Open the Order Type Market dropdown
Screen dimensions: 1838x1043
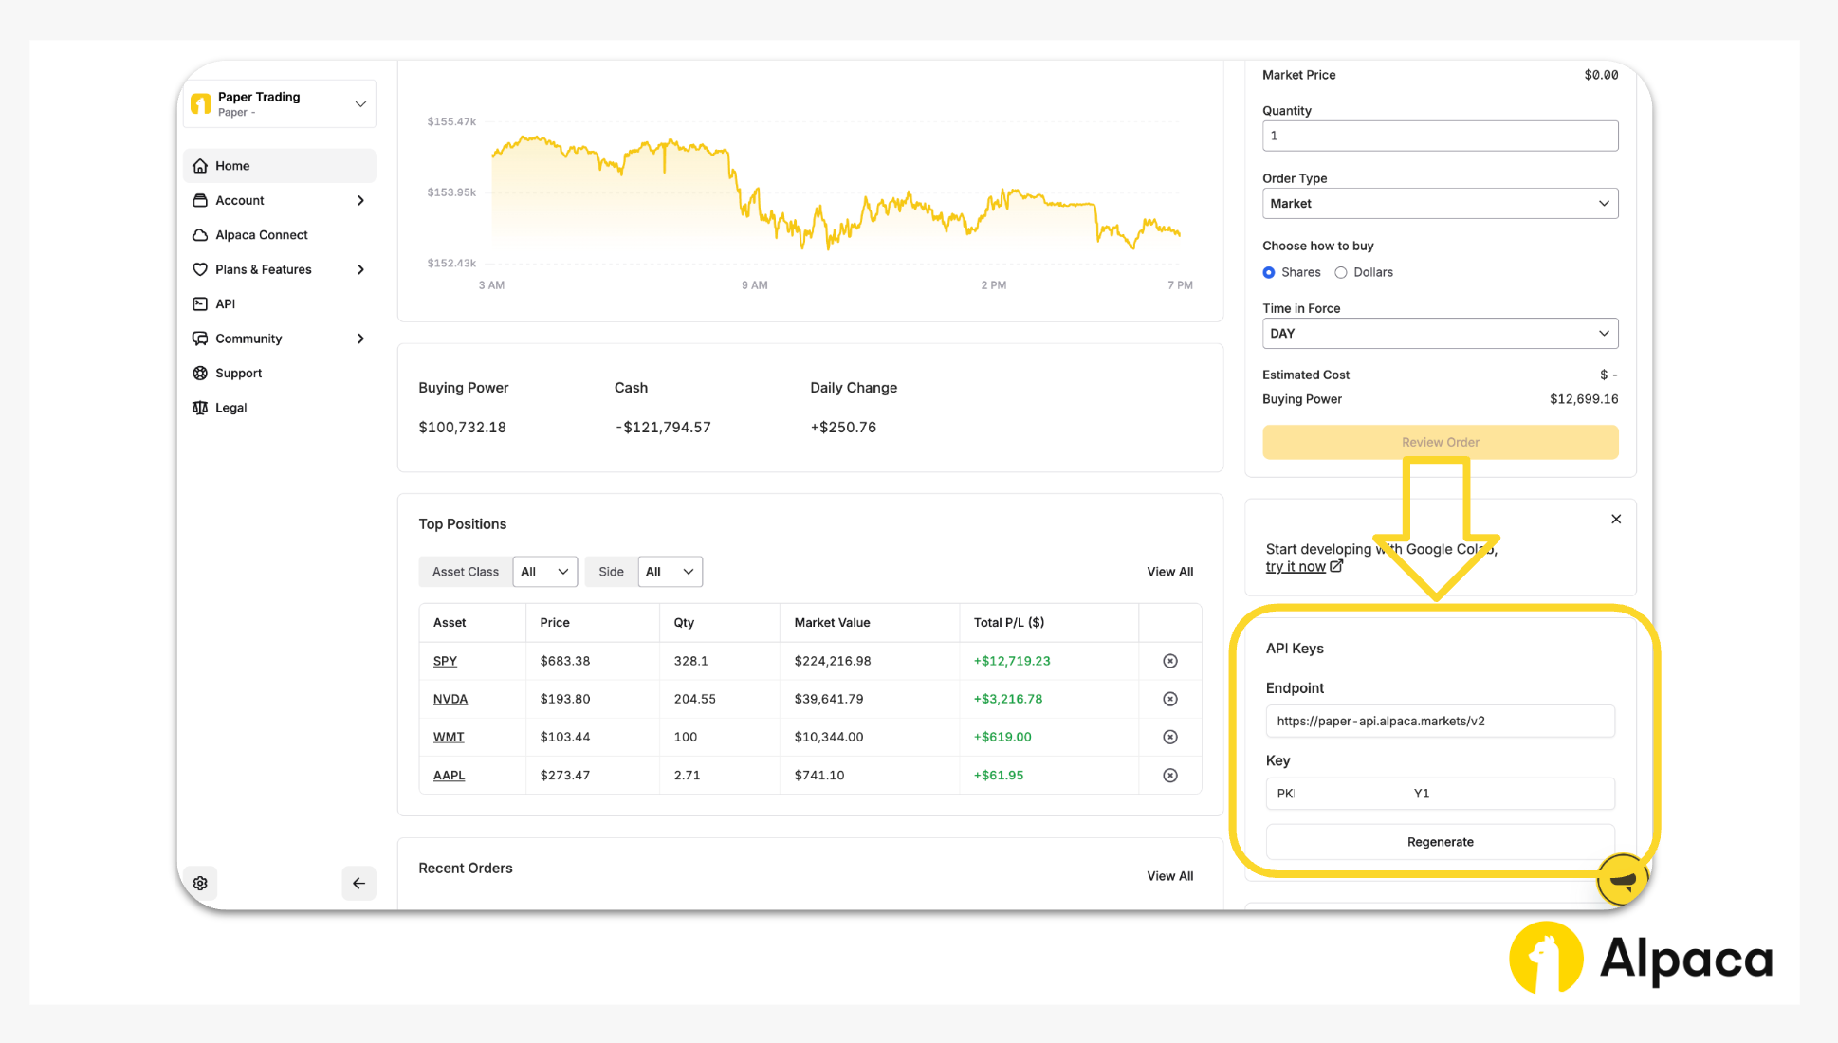point(1440,203)
